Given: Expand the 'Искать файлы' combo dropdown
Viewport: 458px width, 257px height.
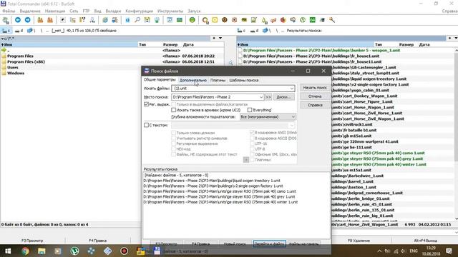Looking at the screenshot, I should pyautogui.click(x=291, y=89).
